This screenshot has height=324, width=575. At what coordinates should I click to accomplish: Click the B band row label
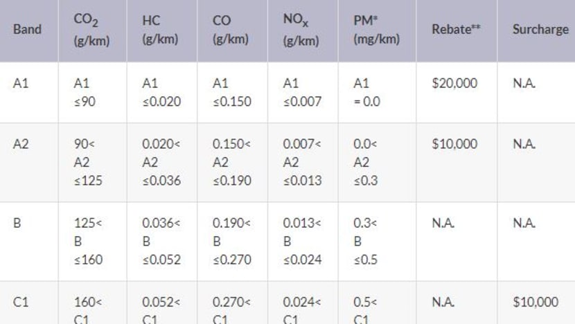click(x=17, y=223)
